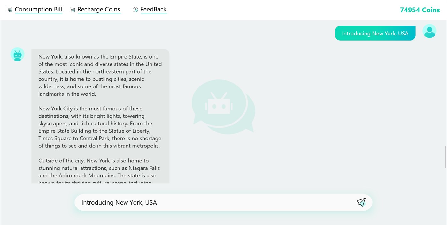Click the large robot chat watermark logo
This screenshot has height=225, width=447.
pos(223,107)
